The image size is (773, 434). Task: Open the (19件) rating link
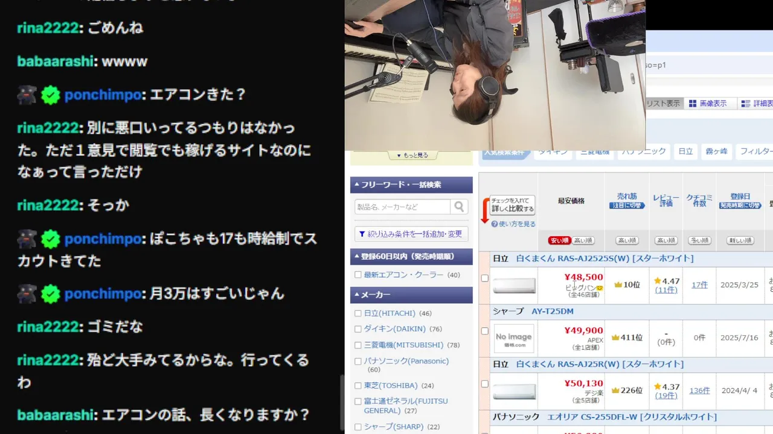click(666, 396)
